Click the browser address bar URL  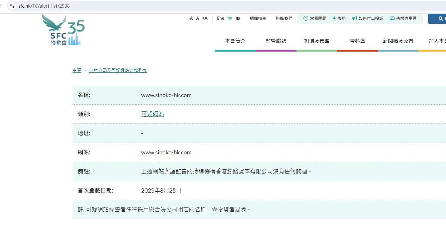coord(44,6)
